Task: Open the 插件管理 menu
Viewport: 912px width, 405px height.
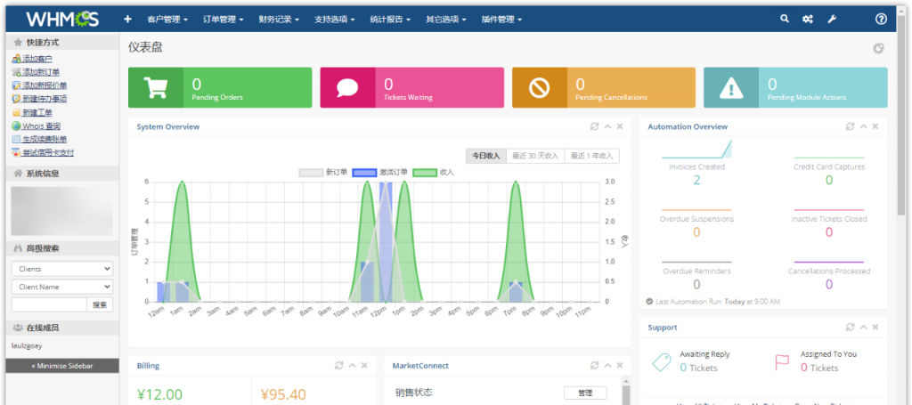Action: [x=501, y=20]
